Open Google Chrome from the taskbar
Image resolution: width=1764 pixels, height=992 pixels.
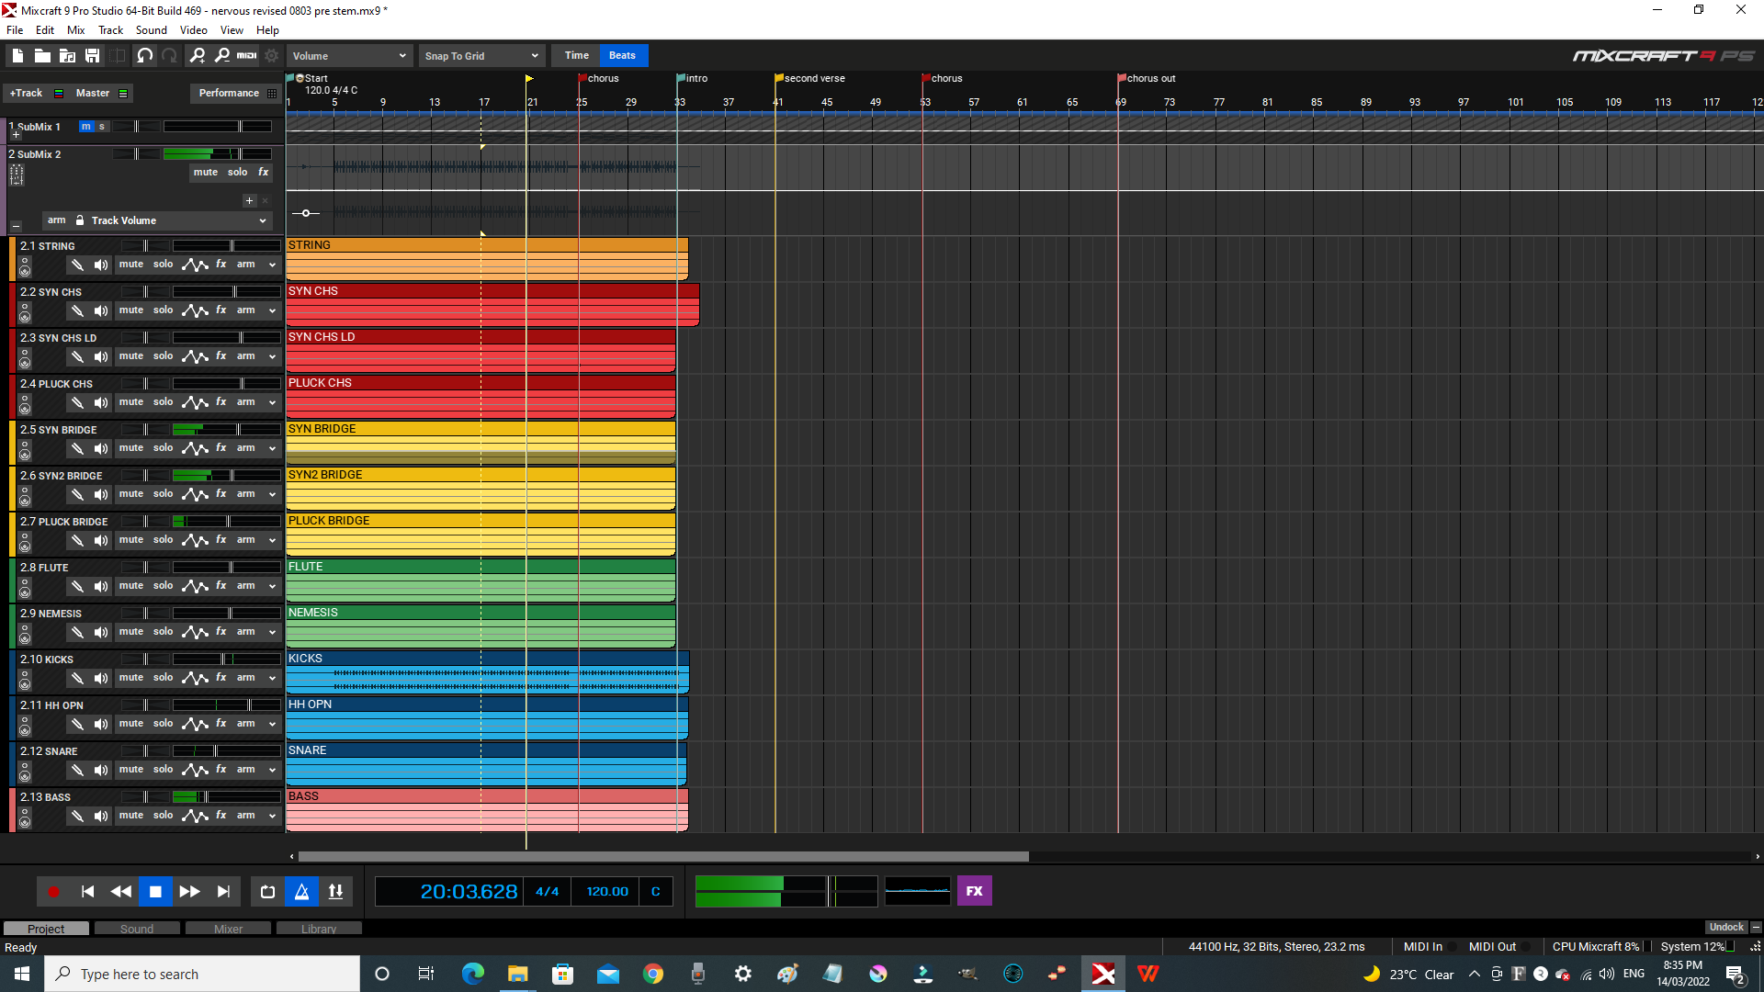(653, 974)
